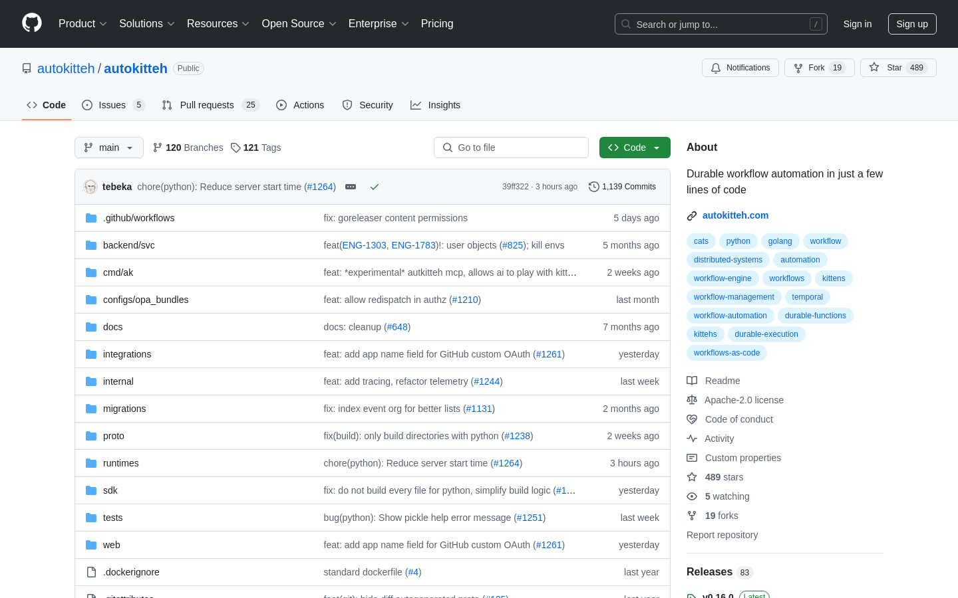Open the tests folder
958x598 pixels.
tap(113, 518)
